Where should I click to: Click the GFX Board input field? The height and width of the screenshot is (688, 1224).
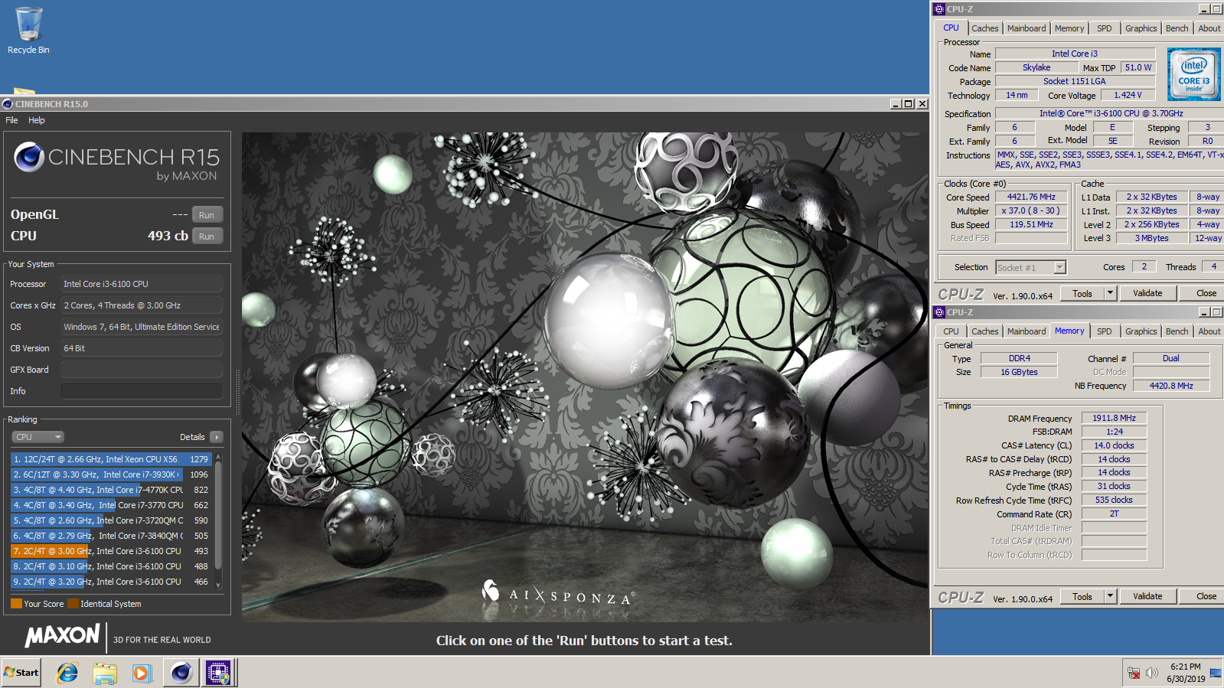142,370
